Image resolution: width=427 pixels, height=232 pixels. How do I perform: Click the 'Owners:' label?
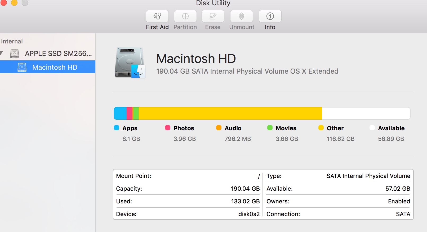[278, 201]
